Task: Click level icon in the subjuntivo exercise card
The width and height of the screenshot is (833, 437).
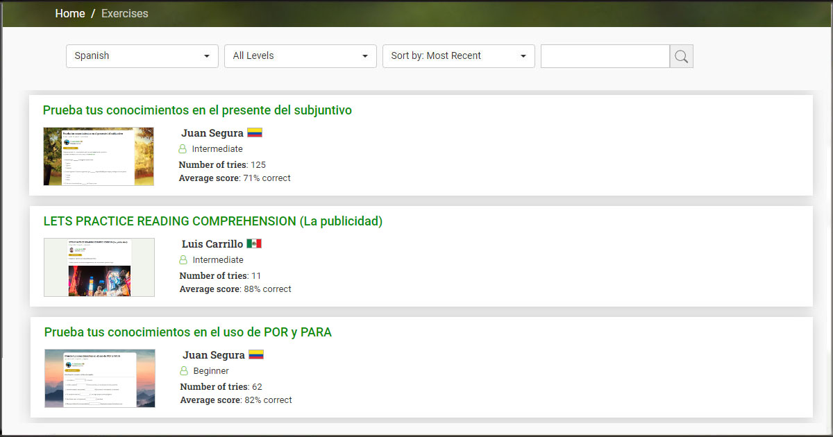Action: pyautogui.click(x=183, y=149)
